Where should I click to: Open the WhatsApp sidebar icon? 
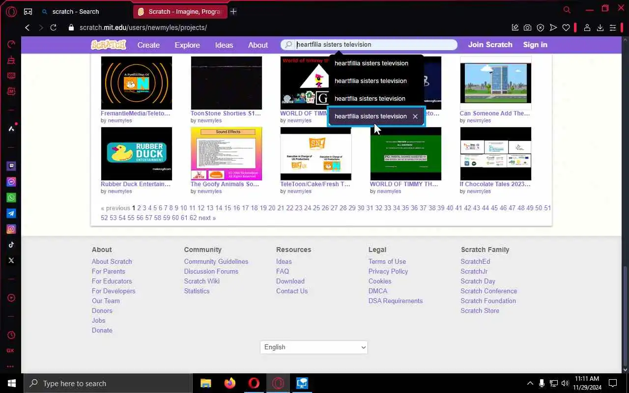[x=11, y=197]
